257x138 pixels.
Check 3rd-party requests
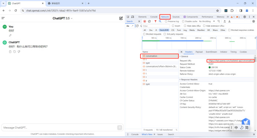pyautogui.click(x=165, y=34)
